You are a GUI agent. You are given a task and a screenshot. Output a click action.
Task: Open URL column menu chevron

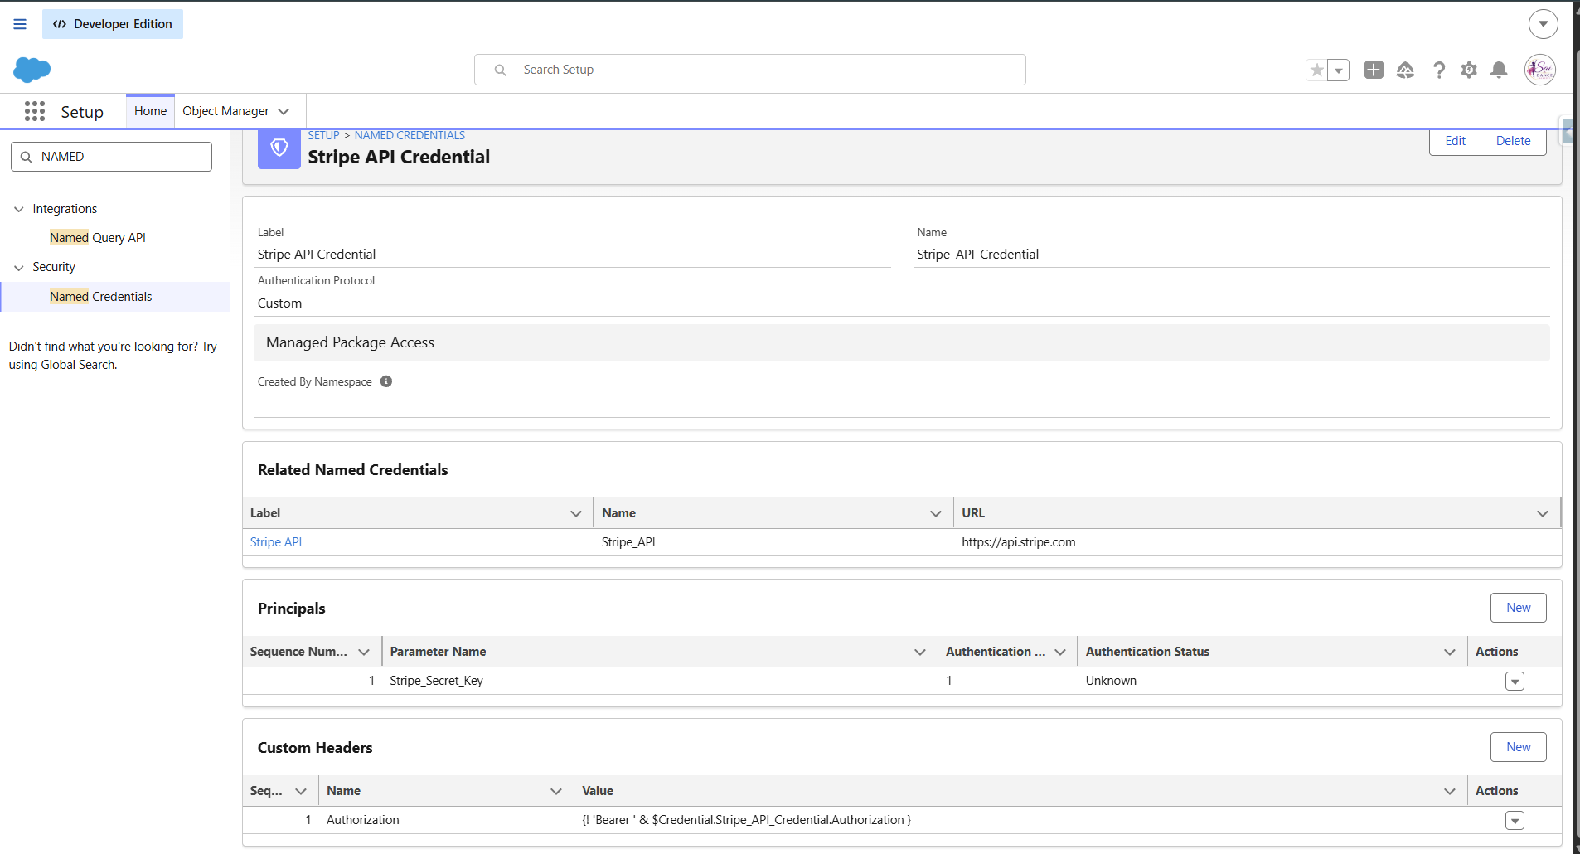(x=1543, y=513)
